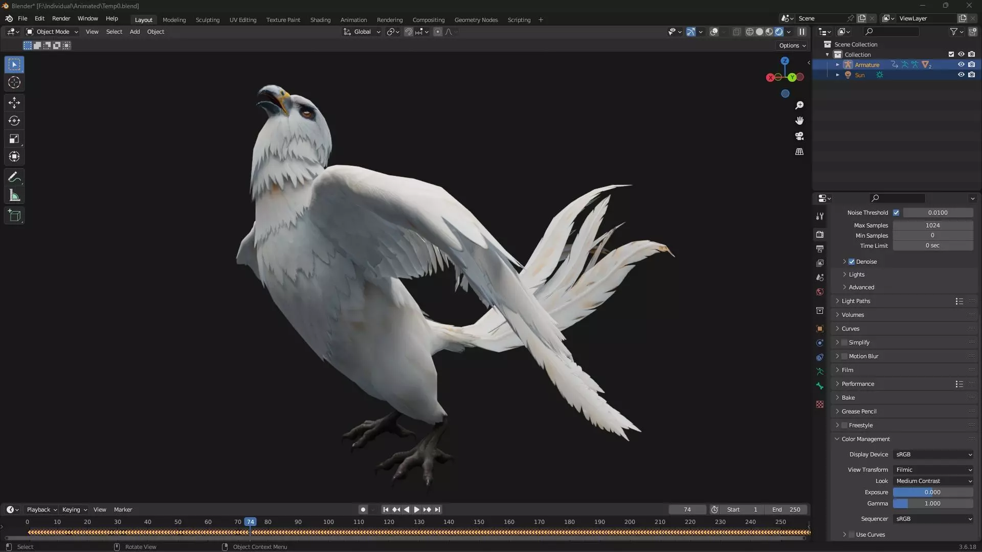
Task: Enable the Simplify checkbox
Action: tap(844, 342)
